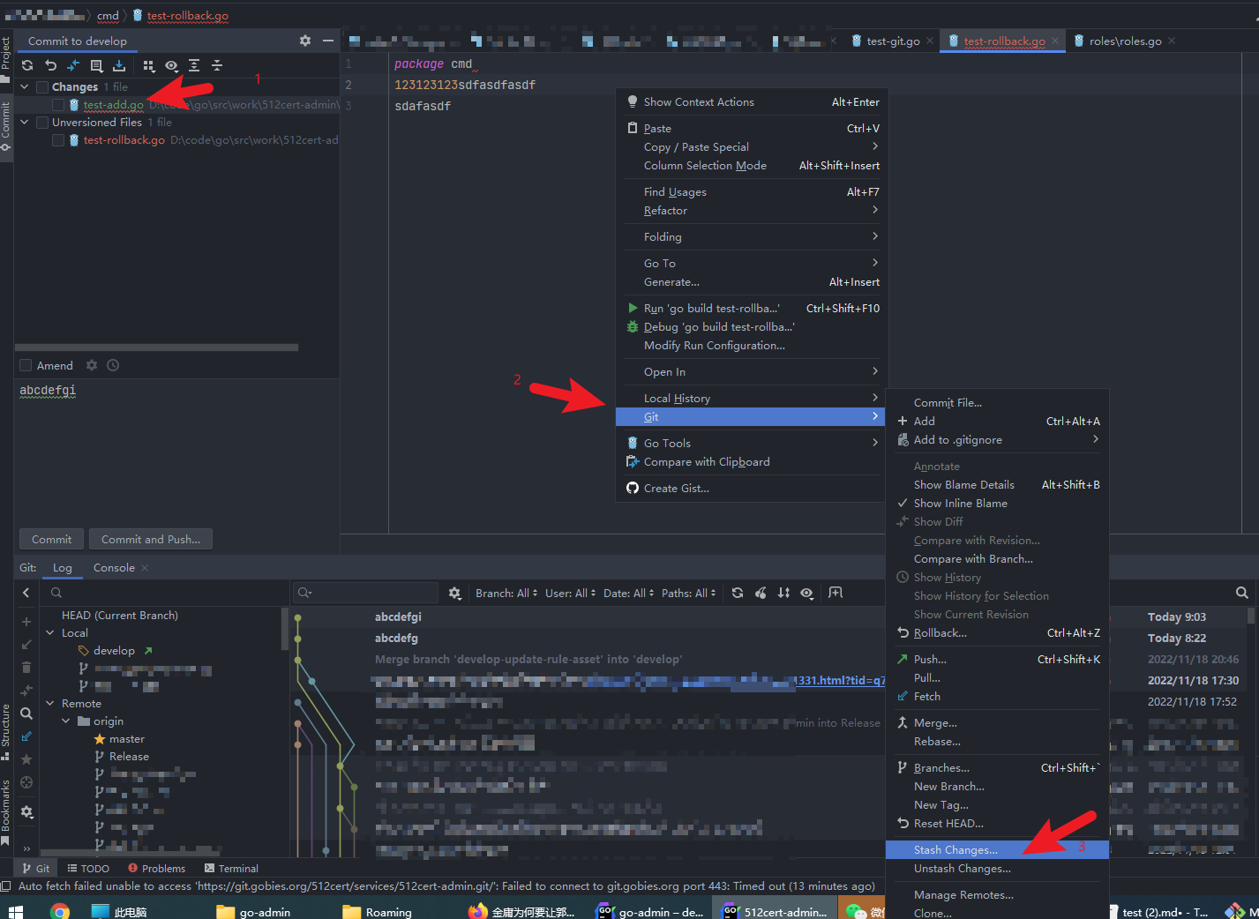Open the TODO tool window button
Screen dimensions: 1259x919
point(88,869)
